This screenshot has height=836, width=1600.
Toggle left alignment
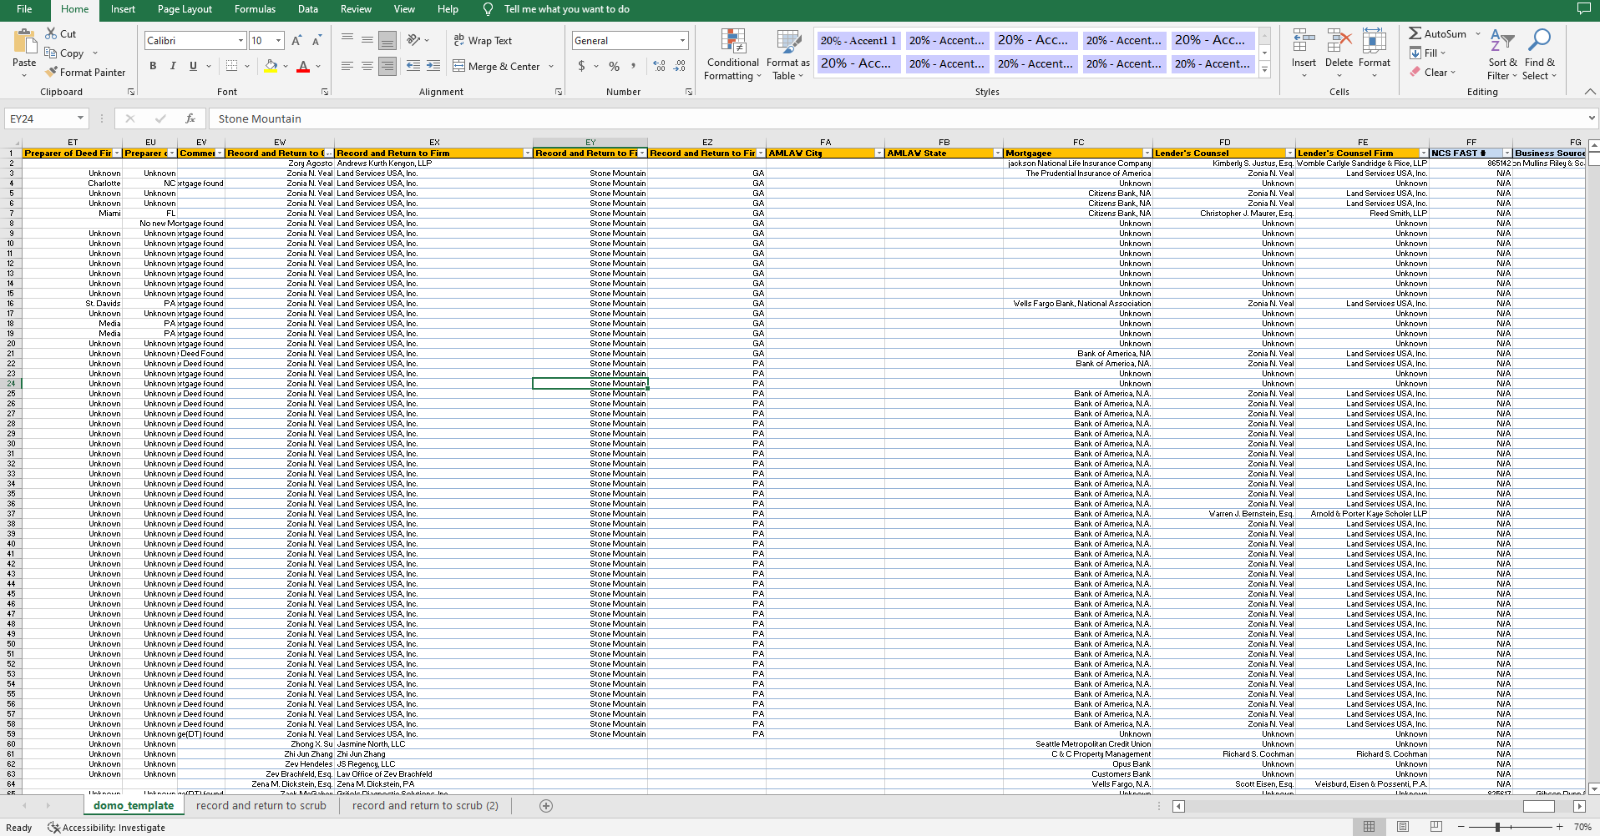tap(347, 66)
